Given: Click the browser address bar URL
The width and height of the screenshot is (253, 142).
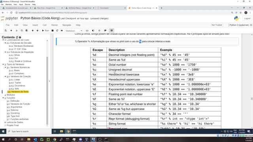Looking at the screenshot, I should tap(53, 13).
